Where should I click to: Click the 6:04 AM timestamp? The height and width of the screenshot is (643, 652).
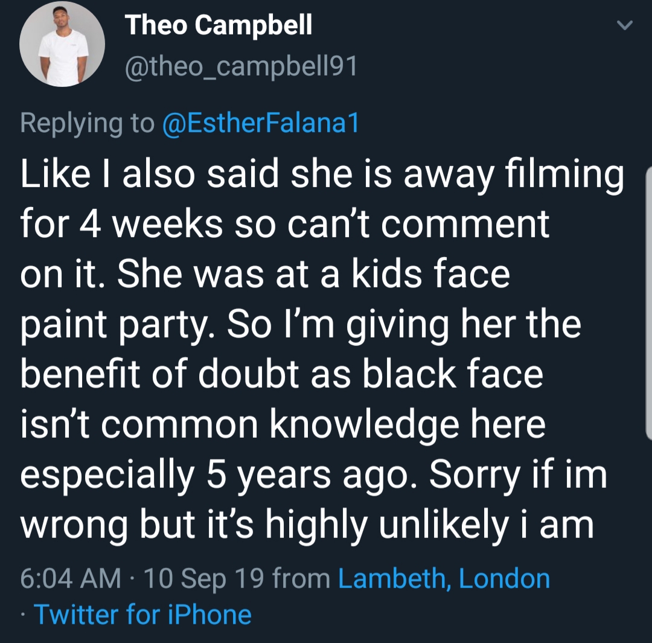pyautogui.click(x=71, y=578)
